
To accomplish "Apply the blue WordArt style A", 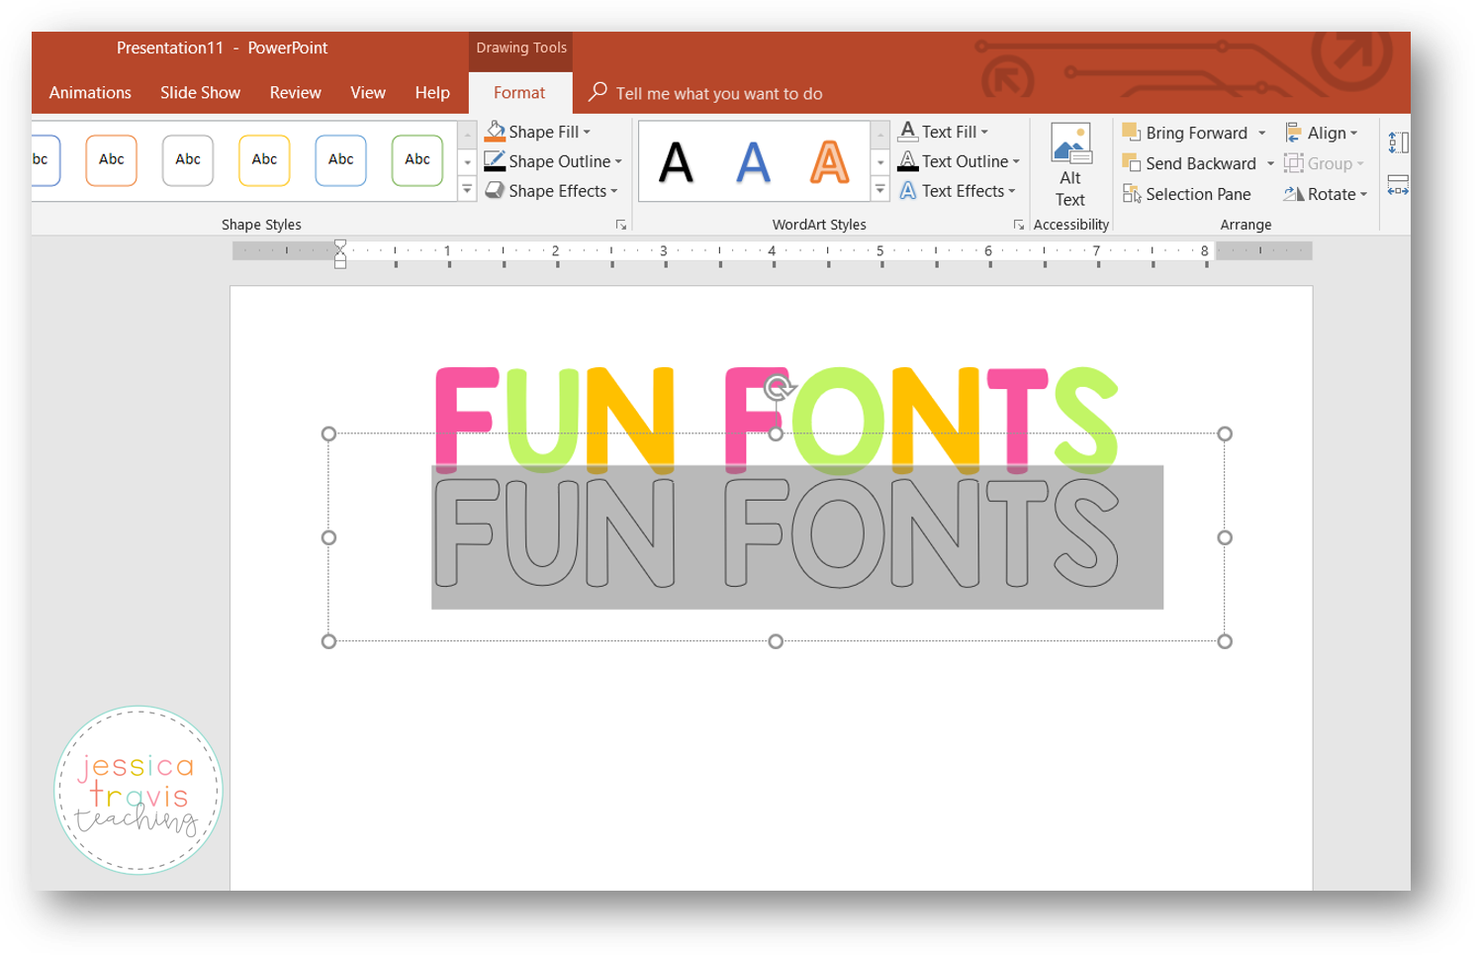I will click(753, 162).
